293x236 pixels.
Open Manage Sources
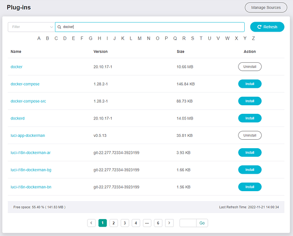266,8
